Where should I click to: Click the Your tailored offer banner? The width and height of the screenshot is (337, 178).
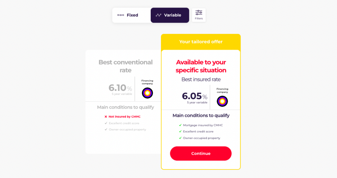201,42
